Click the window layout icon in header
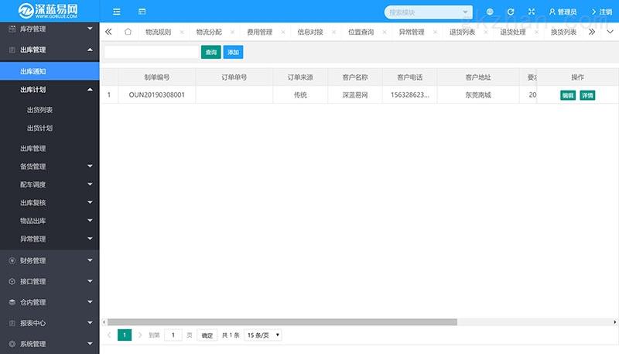Screen dimensions: 619x354 click(x=142, y=12)
